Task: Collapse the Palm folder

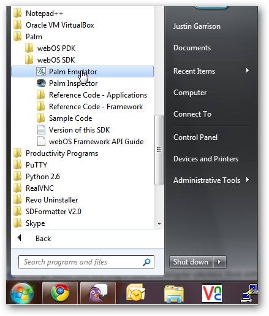Action: (28, 37)
